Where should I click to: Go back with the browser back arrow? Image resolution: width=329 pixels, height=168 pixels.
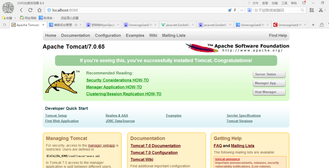(21, 10)
